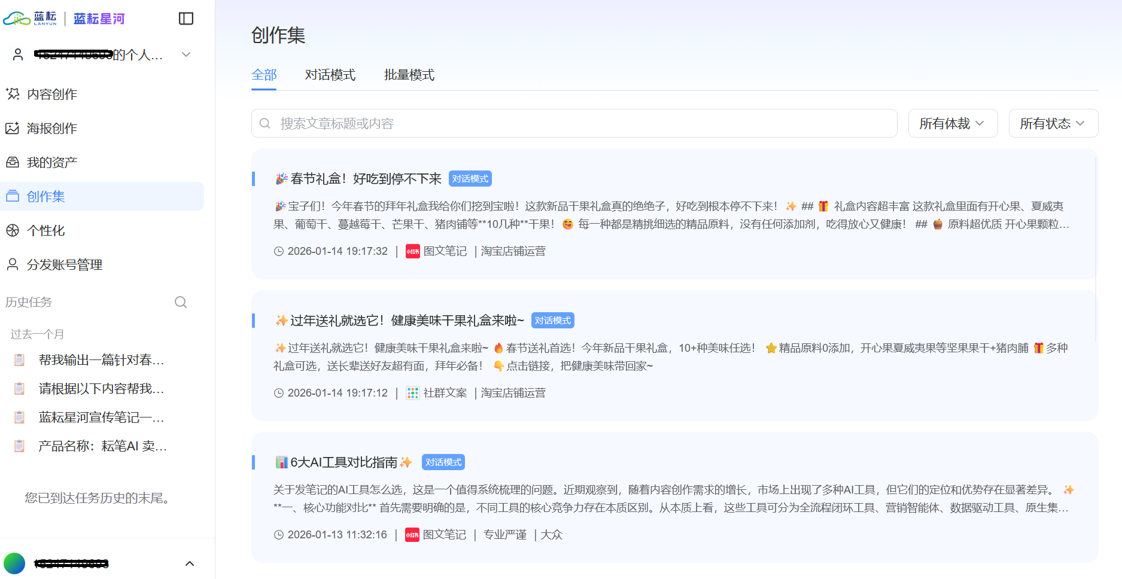Click the 社群文案 label on the 过年送礼 card
This screenshot has width=1122, height=579.
pyautogui.click(x=445, y=393)
